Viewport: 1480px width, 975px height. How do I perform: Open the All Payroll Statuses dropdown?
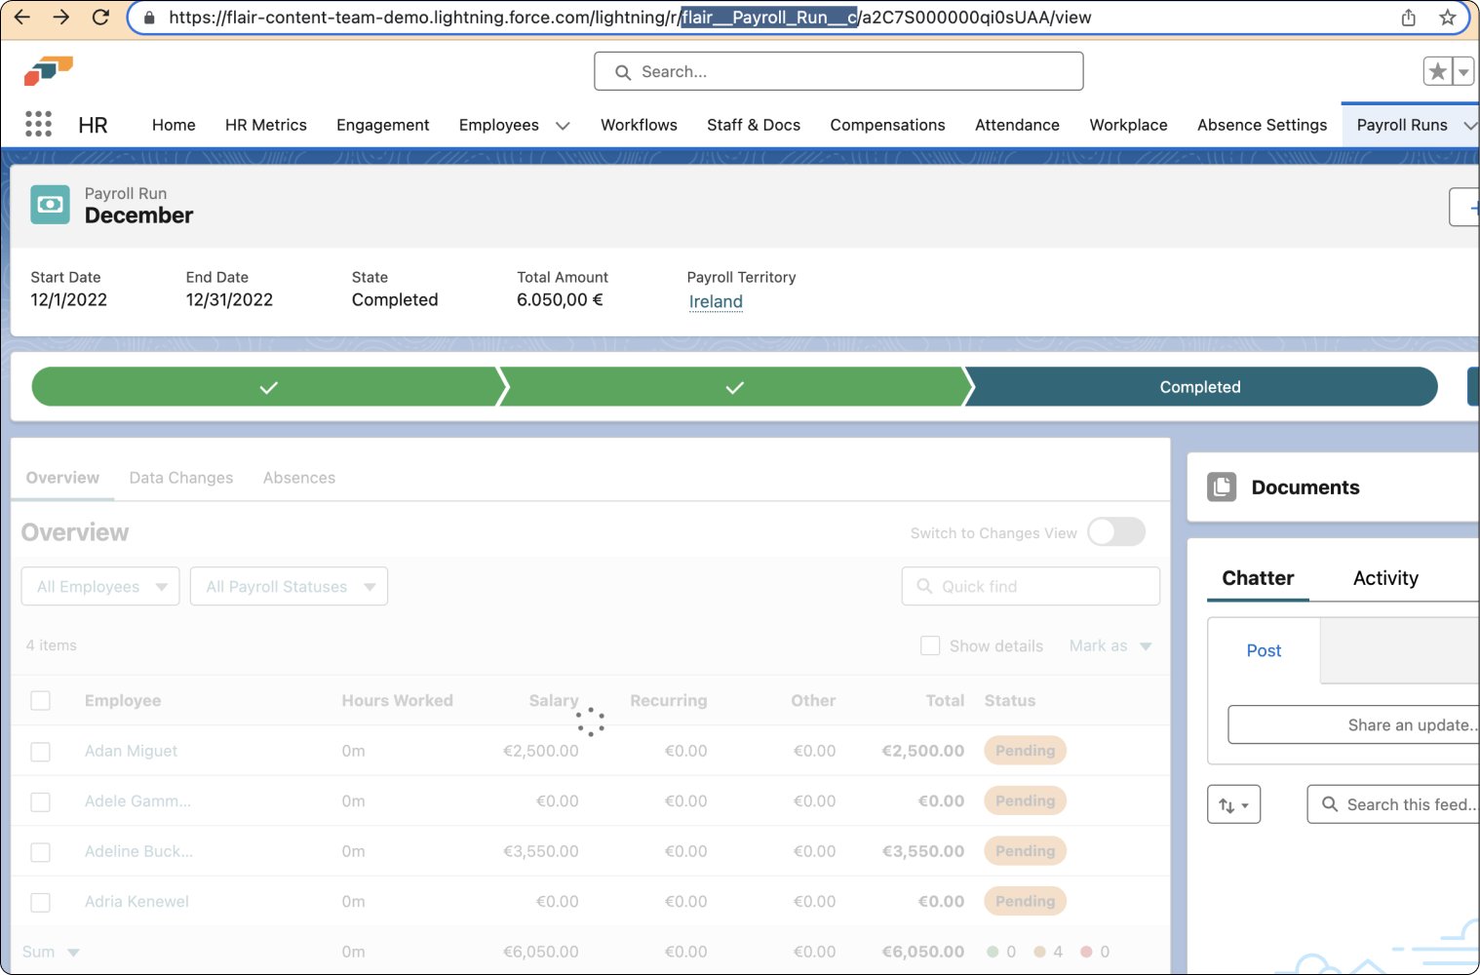289,586
